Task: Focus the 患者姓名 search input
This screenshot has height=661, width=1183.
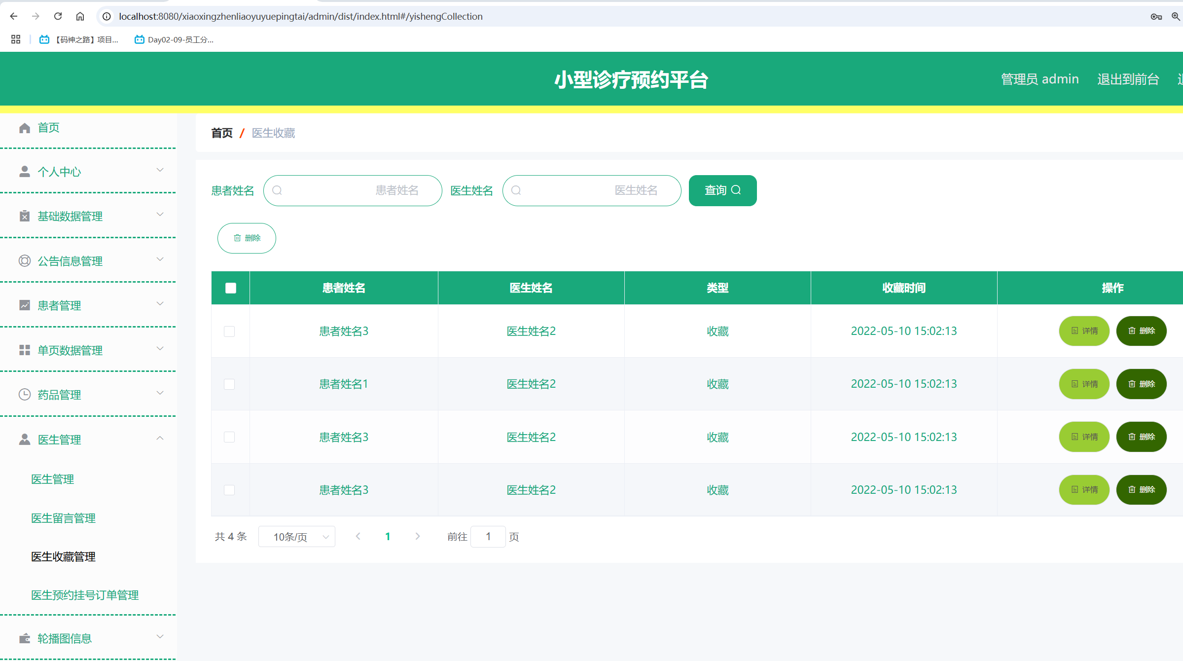Action: click(353, 190)
